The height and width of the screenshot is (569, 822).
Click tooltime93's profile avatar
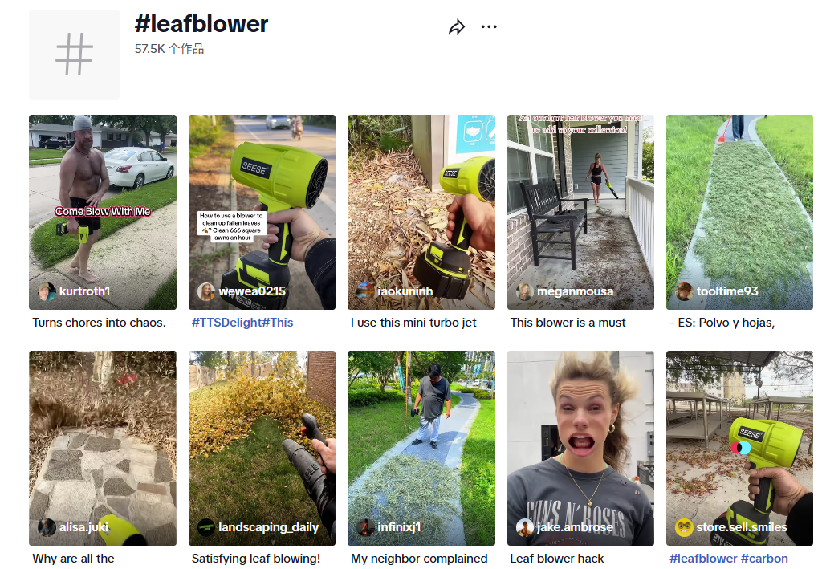[684, 291]
